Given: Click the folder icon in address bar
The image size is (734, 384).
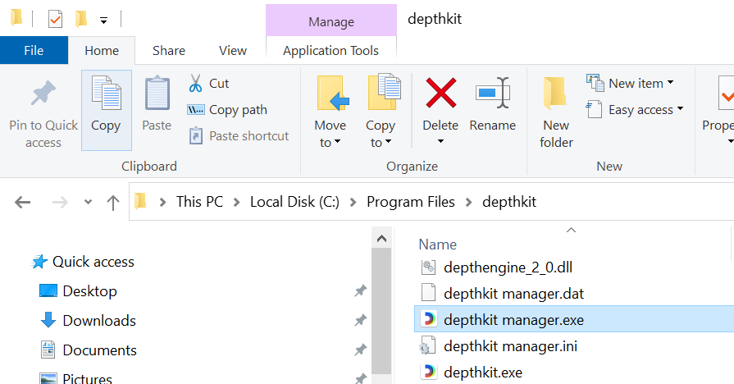Looking at the screenshot, I should tap(140, 201).
